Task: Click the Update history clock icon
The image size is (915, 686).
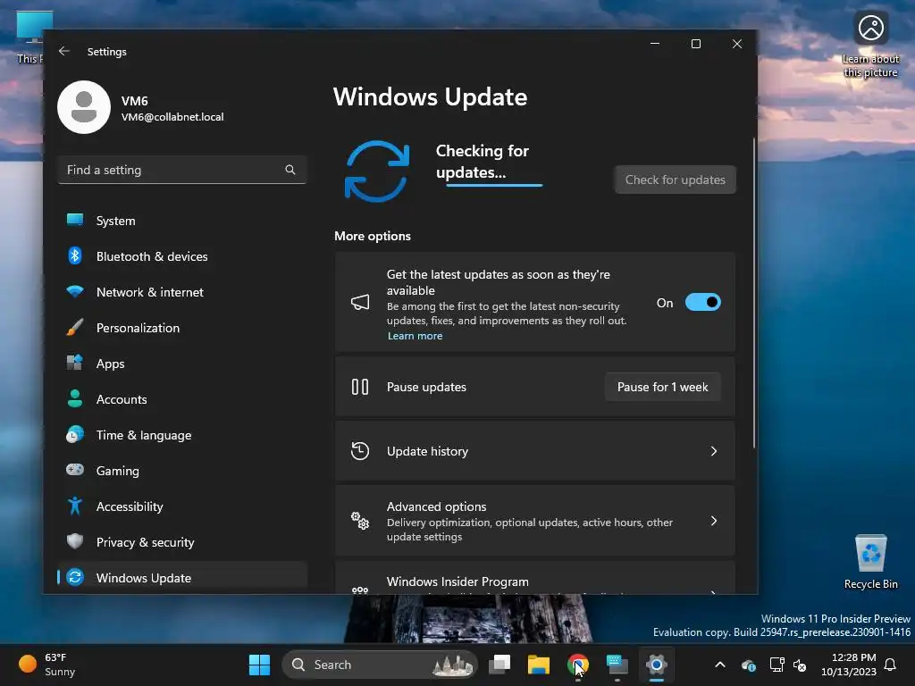Action: [360, 451]
